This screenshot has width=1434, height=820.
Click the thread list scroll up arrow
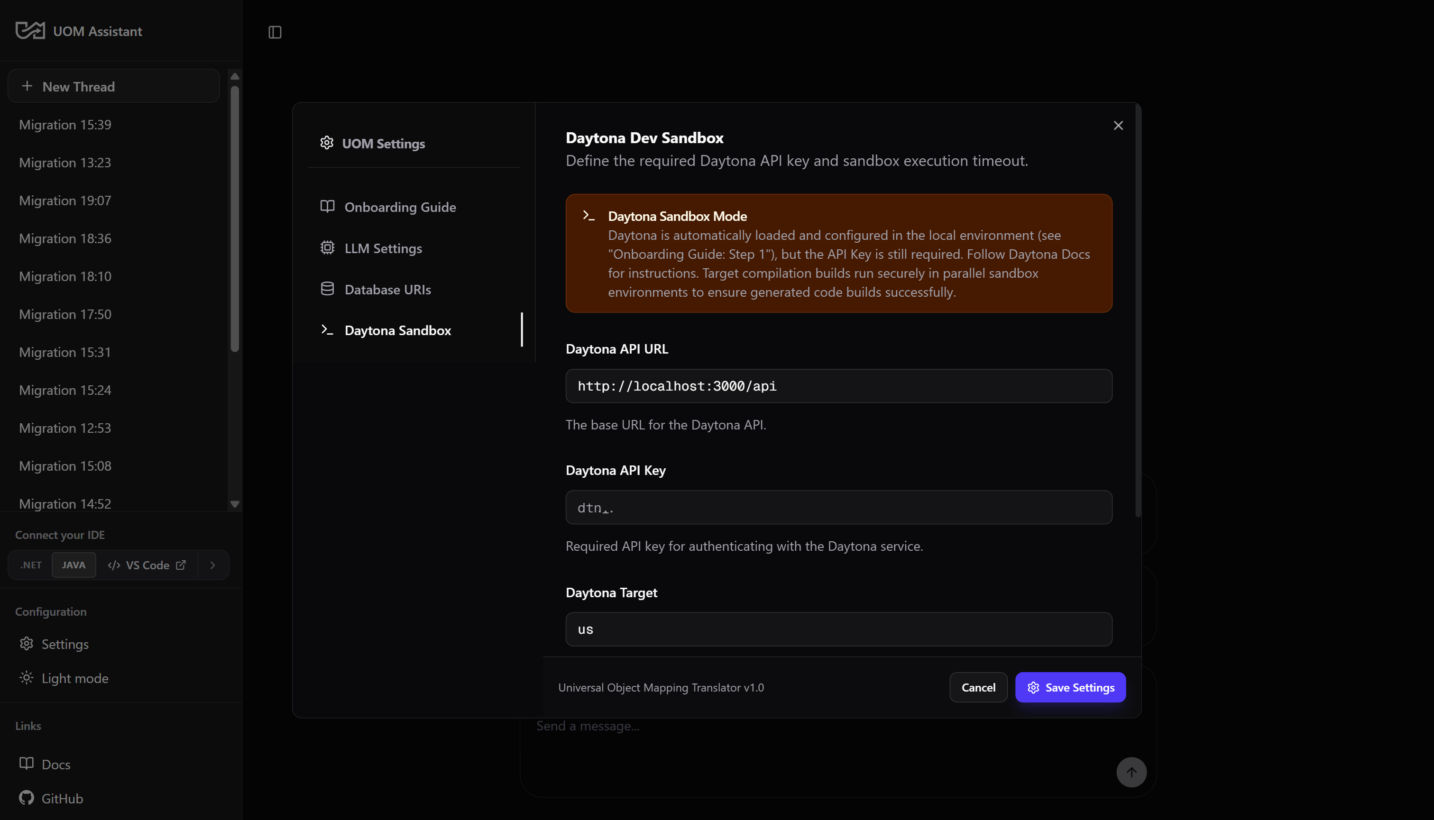[235, 76]
